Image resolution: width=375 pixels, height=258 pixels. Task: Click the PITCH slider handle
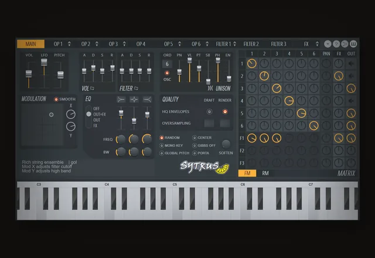point(60,75)
